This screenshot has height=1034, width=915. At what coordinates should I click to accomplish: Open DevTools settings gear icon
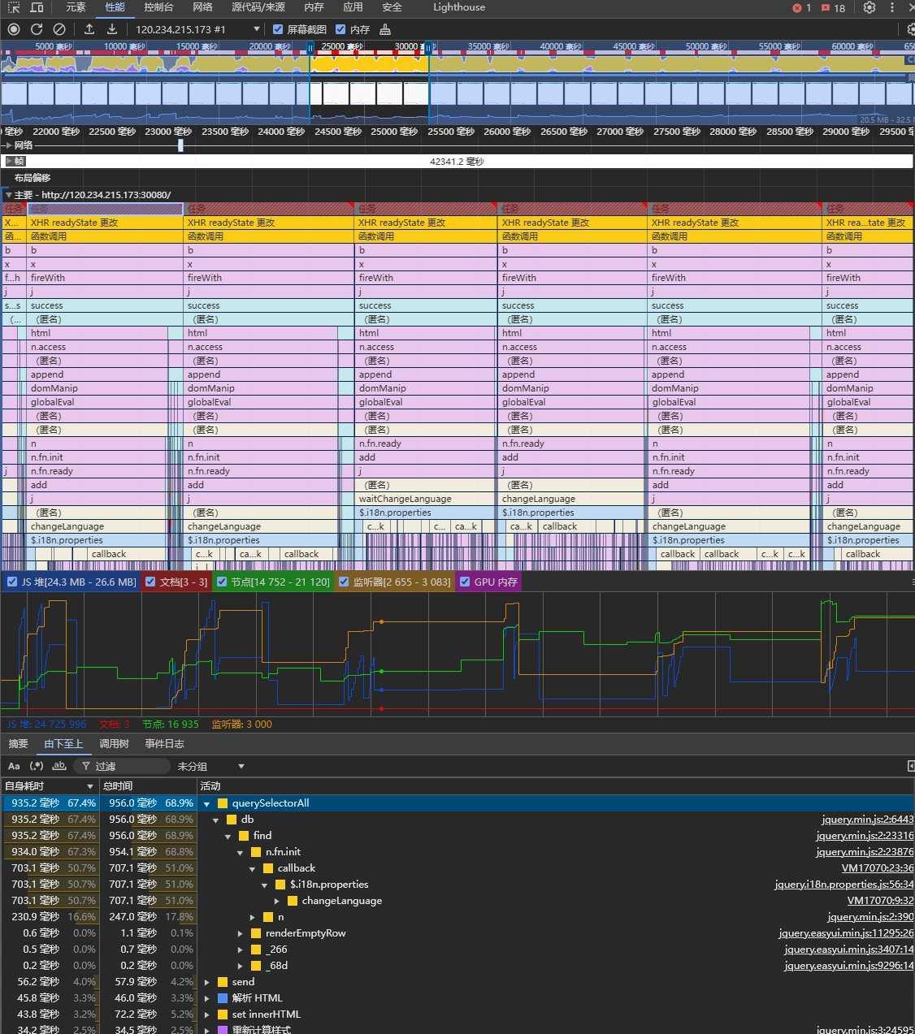tap(869, 7)
